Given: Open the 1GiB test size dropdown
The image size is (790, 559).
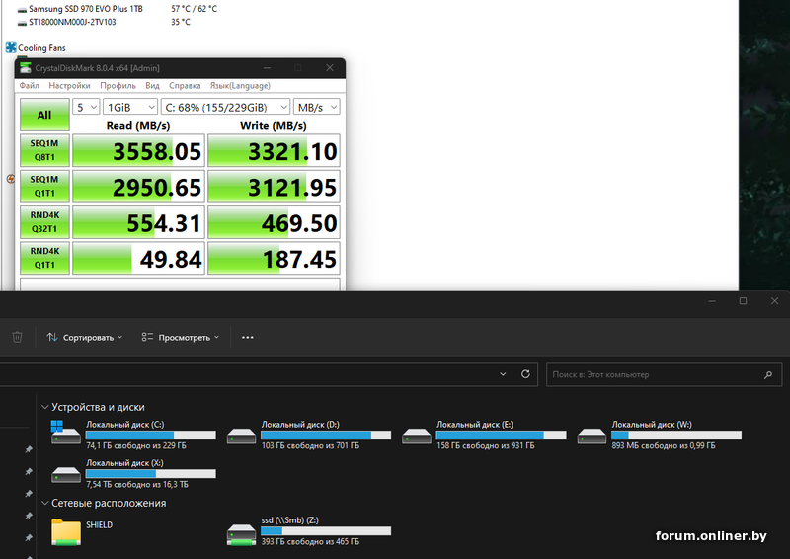Looking at the screenshot, I should [130, 106].
